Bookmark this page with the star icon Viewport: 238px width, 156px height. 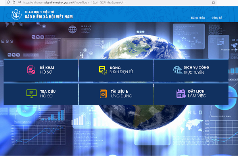click(213, 2)
